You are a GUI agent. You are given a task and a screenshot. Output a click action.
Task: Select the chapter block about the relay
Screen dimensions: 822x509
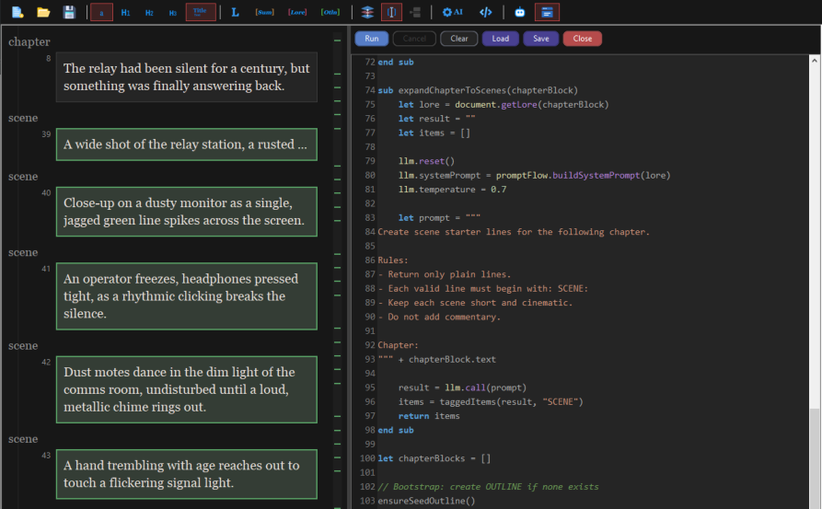pyautogui.click(x=186, y=77)
